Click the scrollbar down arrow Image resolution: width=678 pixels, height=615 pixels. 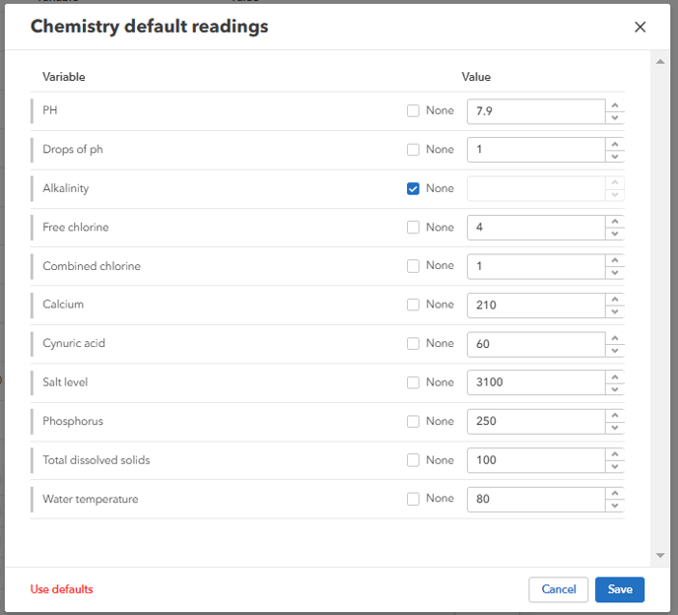point(660,557)
